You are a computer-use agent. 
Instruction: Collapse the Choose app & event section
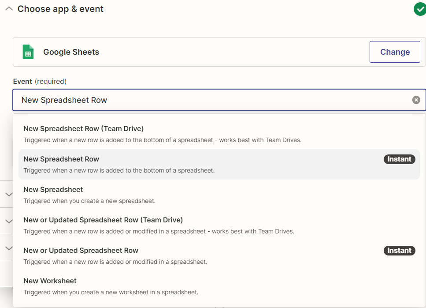pyautogui.click(x=9, y=9)
